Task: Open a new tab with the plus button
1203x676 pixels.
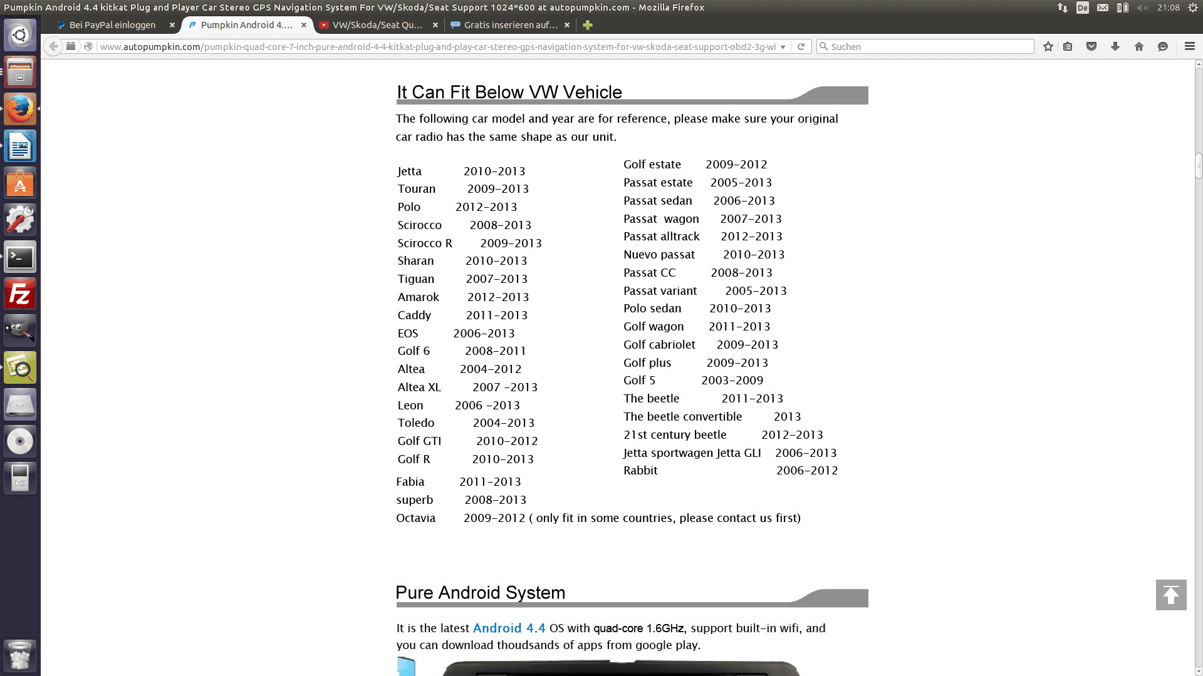Action: point(588,25)
